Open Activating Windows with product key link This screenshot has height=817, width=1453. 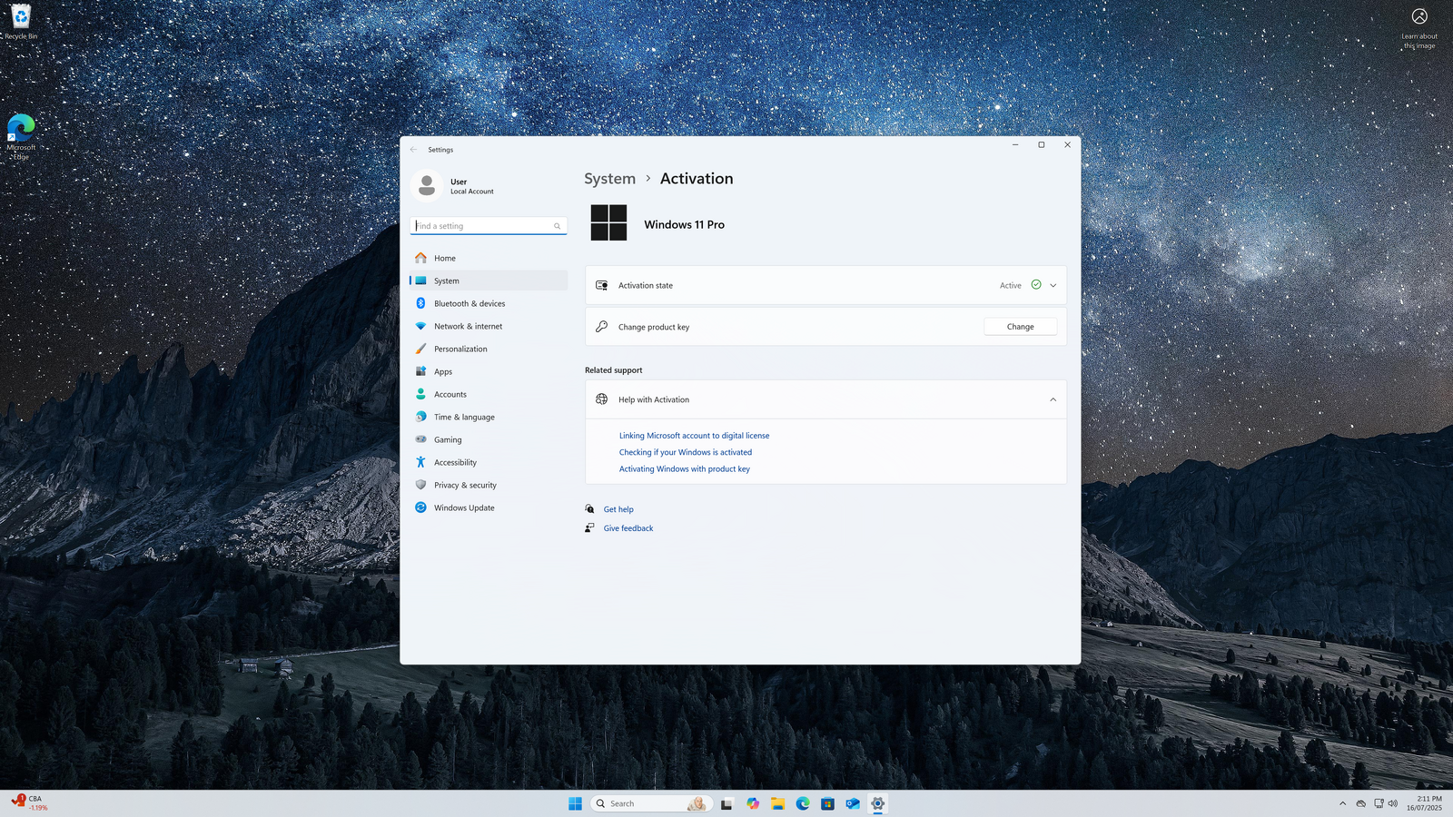pos(685,469)
